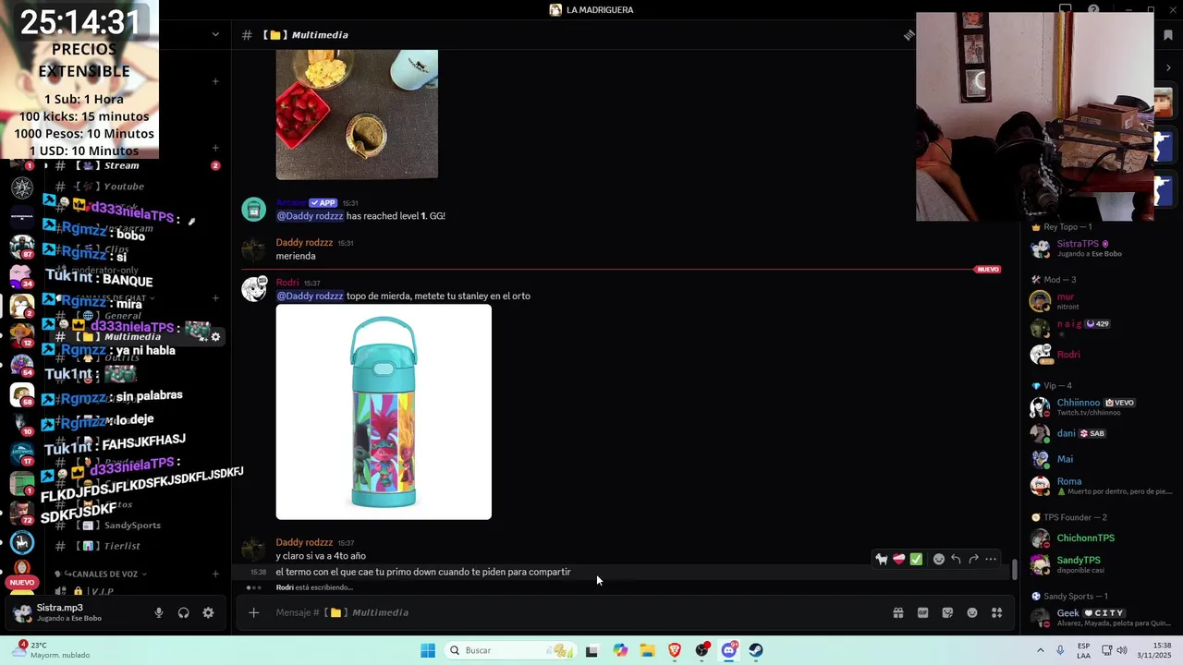Open add-reaction emoji picker on message toolbar

tap(939, 559)
